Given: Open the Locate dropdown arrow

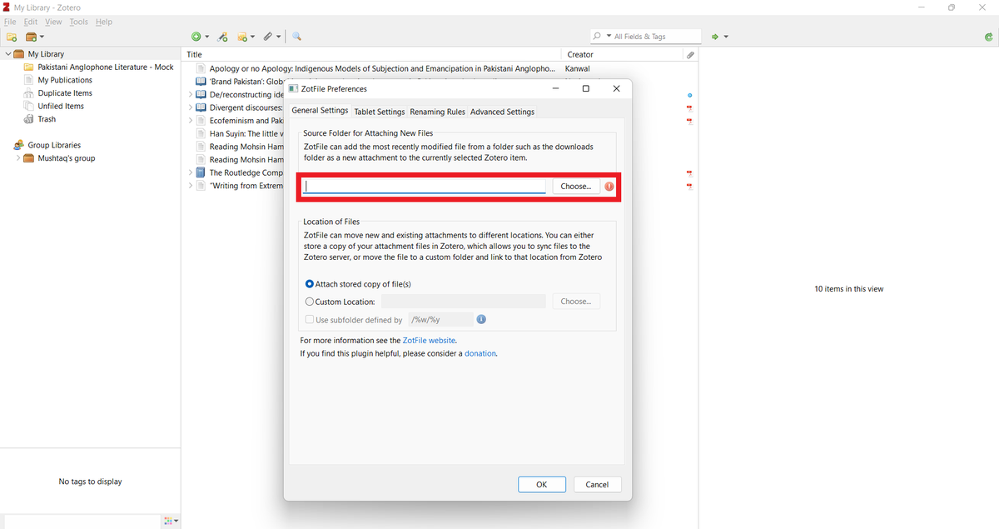Looking at the screenshot, I should [726, 37].
